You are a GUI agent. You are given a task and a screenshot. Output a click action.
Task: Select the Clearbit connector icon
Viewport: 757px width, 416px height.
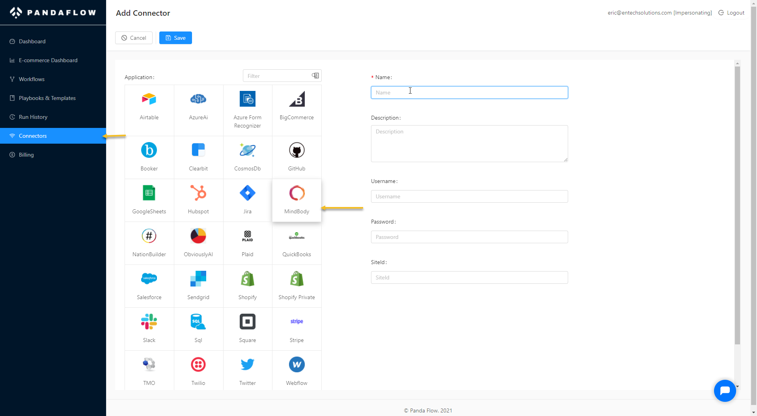pos(198,150)
